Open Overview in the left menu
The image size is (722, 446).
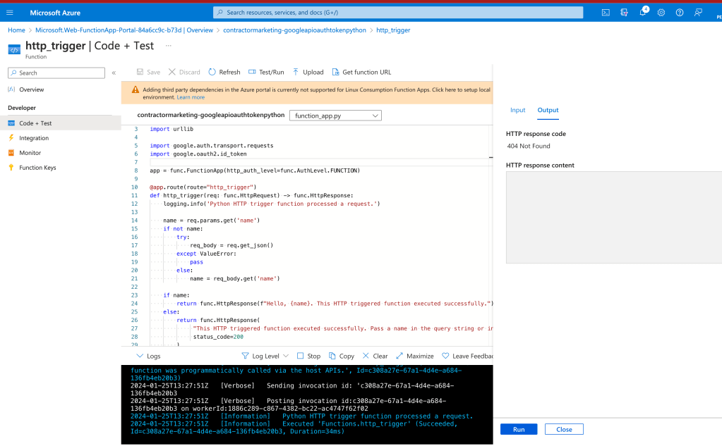tap(31, 89)
